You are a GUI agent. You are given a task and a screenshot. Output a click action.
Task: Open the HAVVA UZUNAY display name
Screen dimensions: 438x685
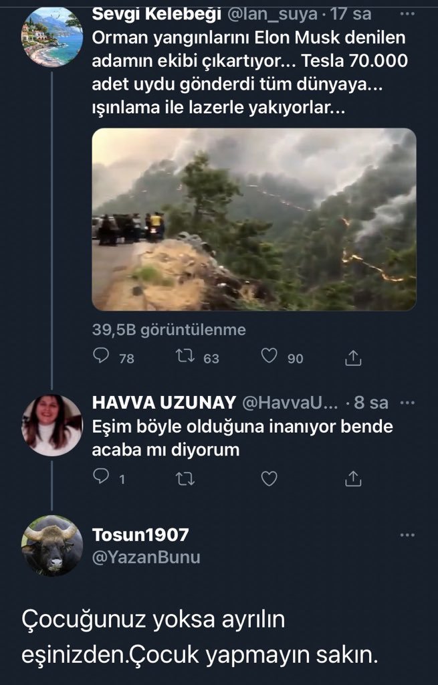(x=163, y=403)
